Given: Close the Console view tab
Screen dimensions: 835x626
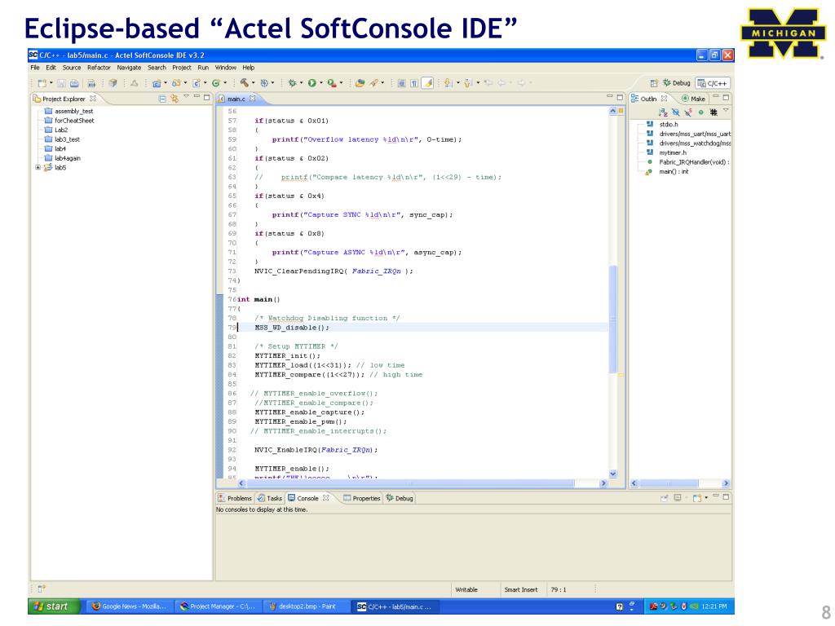Looking at the screenshot, I should pyautogui.click(x=326, y=498).
